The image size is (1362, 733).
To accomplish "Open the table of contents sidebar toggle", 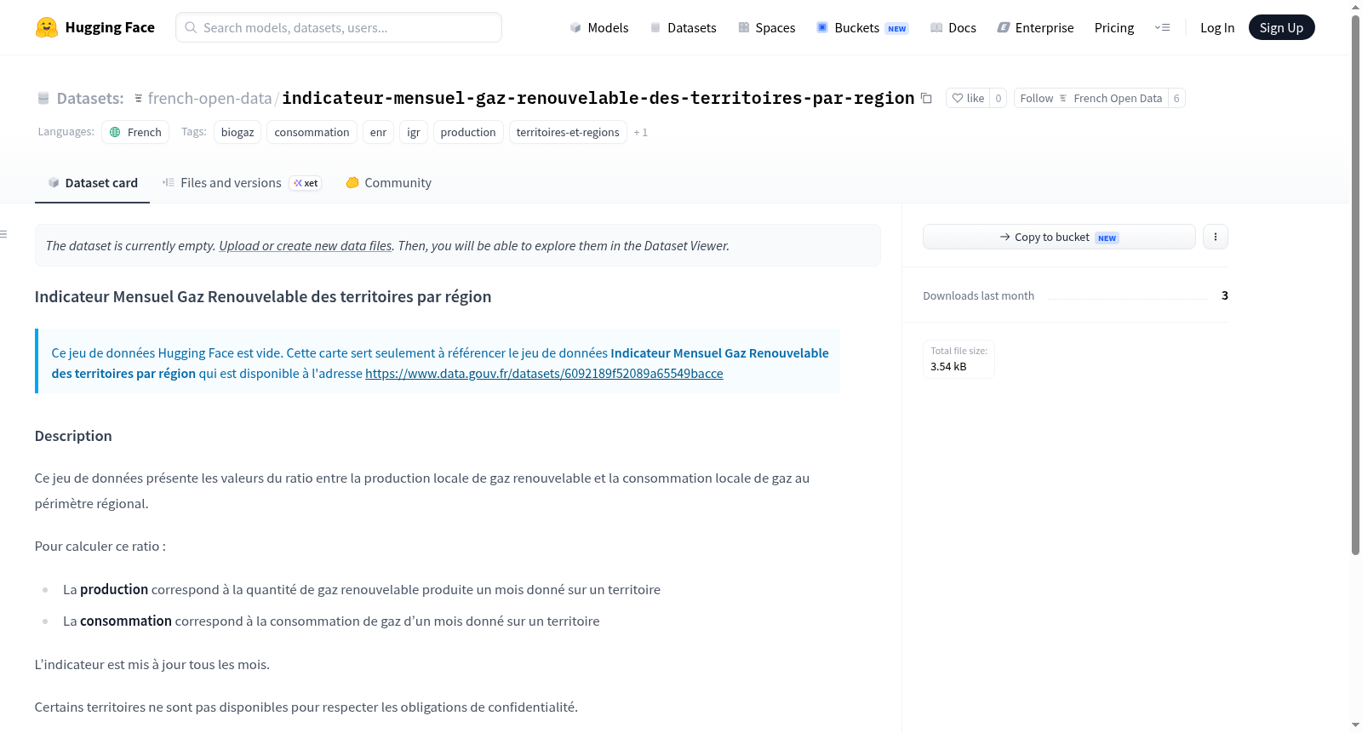I will 4,234.
